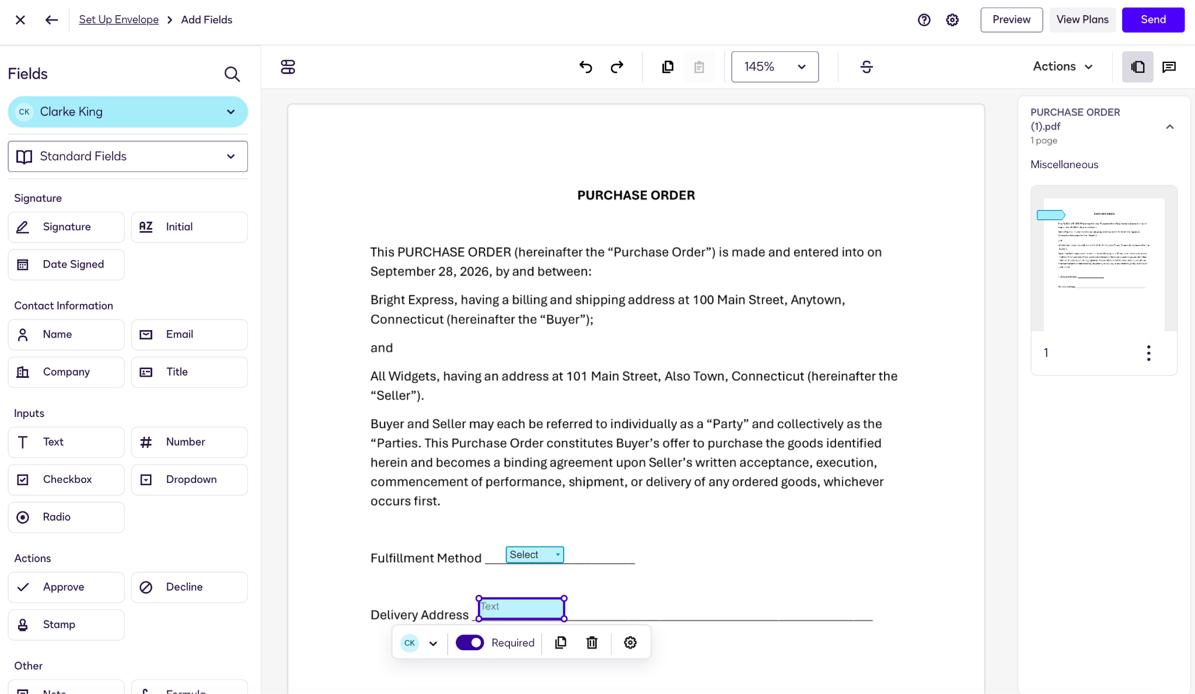Open the help question mark icon
1195x694 pixels.
tap(924, 20)
